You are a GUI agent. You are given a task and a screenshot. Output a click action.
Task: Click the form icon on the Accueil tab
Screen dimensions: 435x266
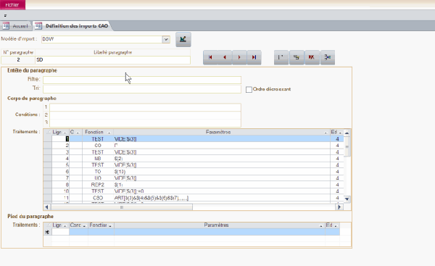point(6,26)
